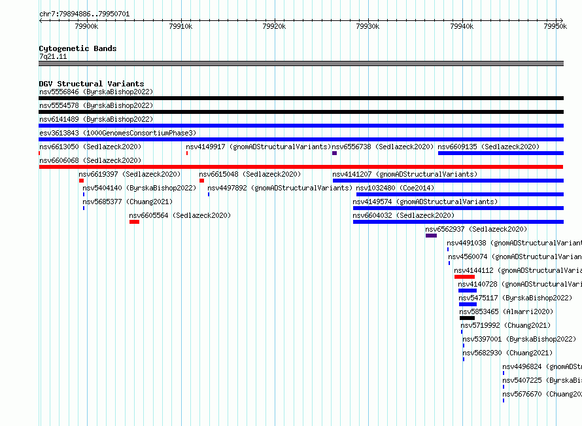Click the 79950k ruler tick label
Viewport: 582px width, 426px height.
coord(555,26)
